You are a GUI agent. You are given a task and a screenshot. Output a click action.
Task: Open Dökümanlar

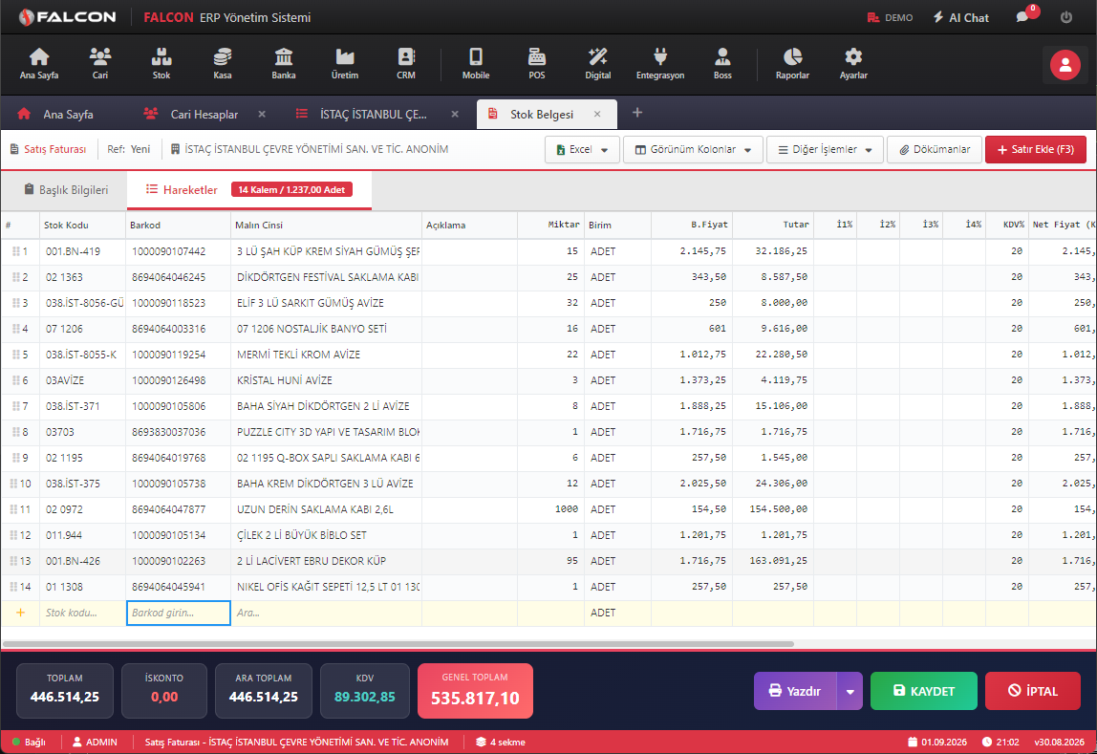(x=934, y=150)
